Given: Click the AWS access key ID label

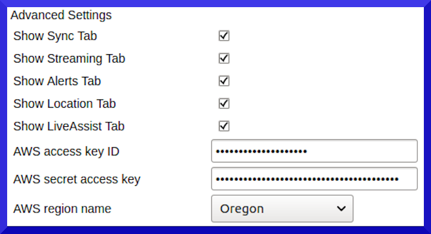Looking at the screenshot, I should pos(66,151).
